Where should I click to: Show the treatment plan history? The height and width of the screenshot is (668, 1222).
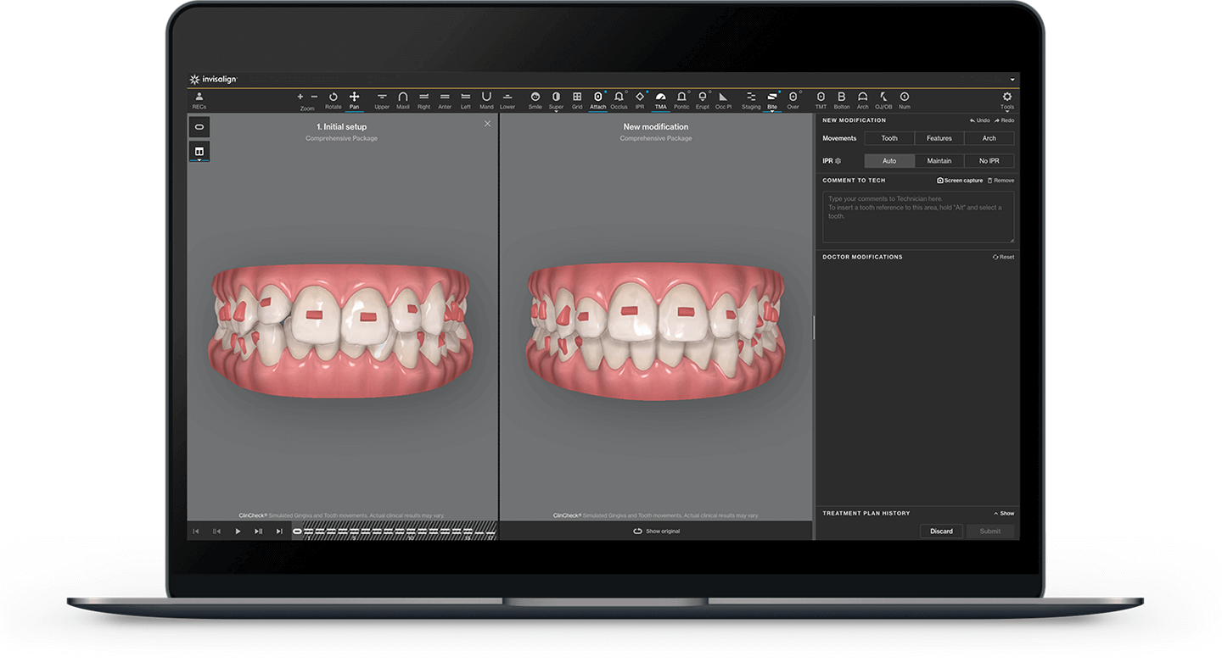tap(1004, 514)
